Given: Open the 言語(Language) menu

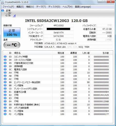Looking at the screenshot, I should [x=83, y=7].
